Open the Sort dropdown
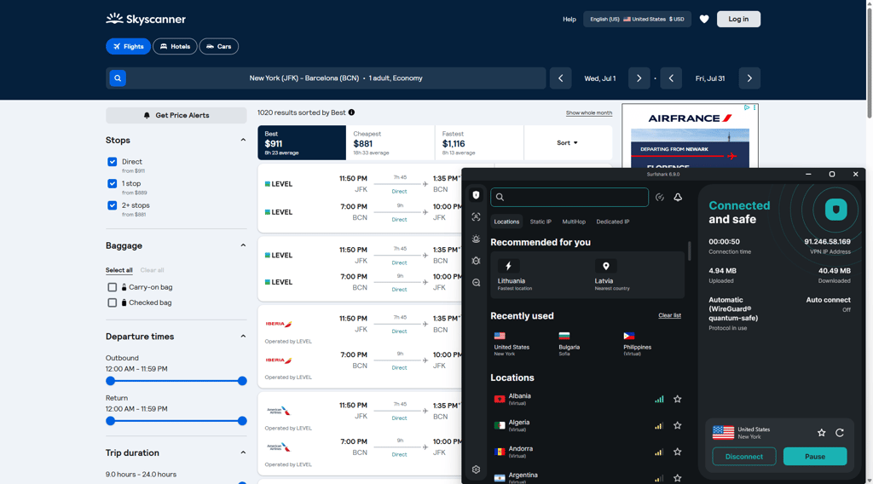 point(567,143)
